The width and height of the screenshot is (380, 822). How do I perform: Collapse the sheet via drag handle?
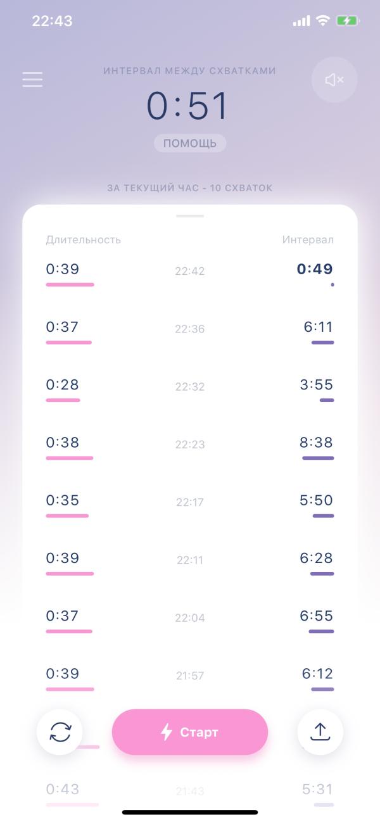pos(190,216)
